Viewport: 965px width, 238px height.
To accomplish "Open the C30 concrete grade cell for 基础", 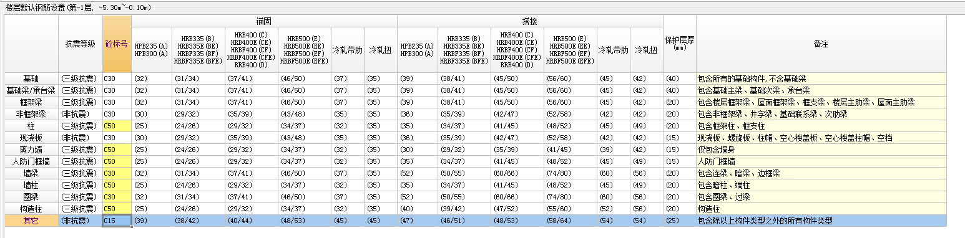I will coord(117,79).
